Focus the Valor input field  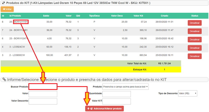coord(43,94)
